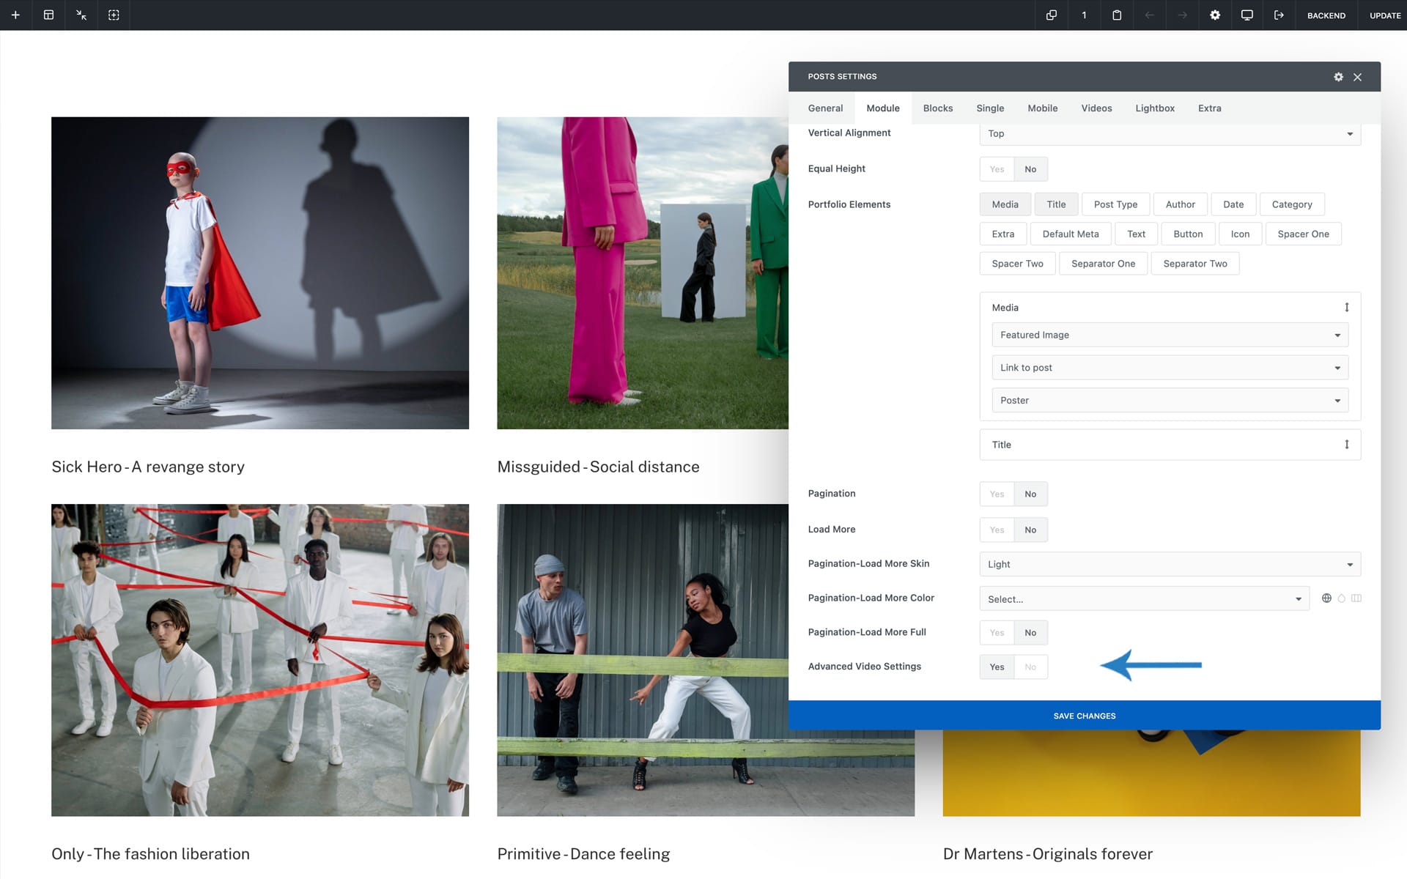
Task: Click the exit arrow icon in top bar
Action: coord(1279,15)
